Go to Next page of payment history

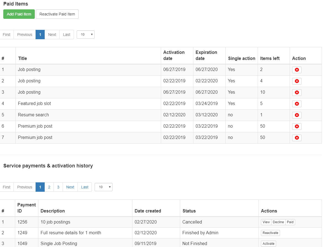70,187
